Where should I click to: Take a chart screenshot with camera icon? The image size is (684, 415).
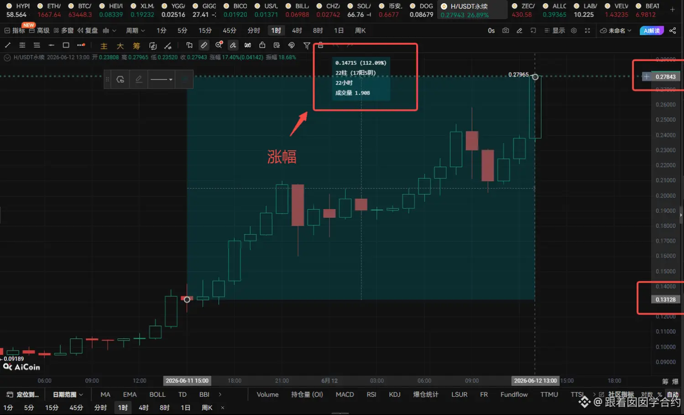tap(506, 31)
